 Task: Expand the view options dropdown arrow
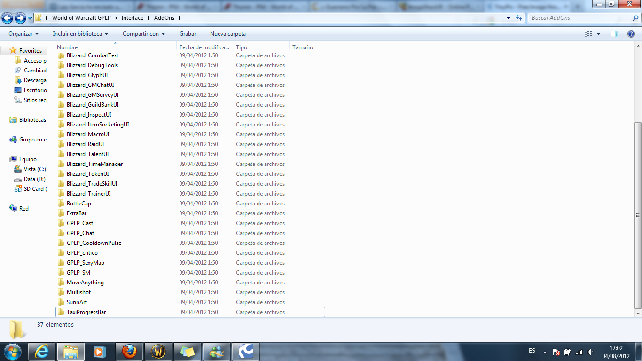598,34
